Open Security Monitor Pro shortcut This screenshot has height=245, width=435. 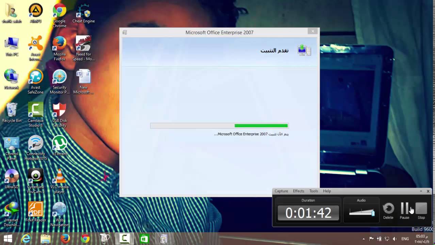pyautogui.click(x=59, y=82)
